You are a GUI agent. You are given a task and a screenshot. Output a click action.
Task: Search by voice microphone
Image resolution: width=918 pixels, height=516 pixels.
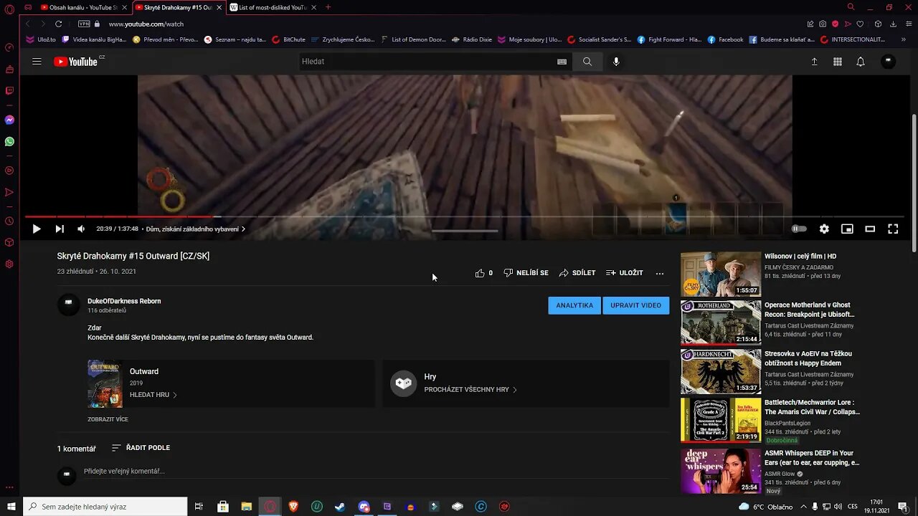616,62
